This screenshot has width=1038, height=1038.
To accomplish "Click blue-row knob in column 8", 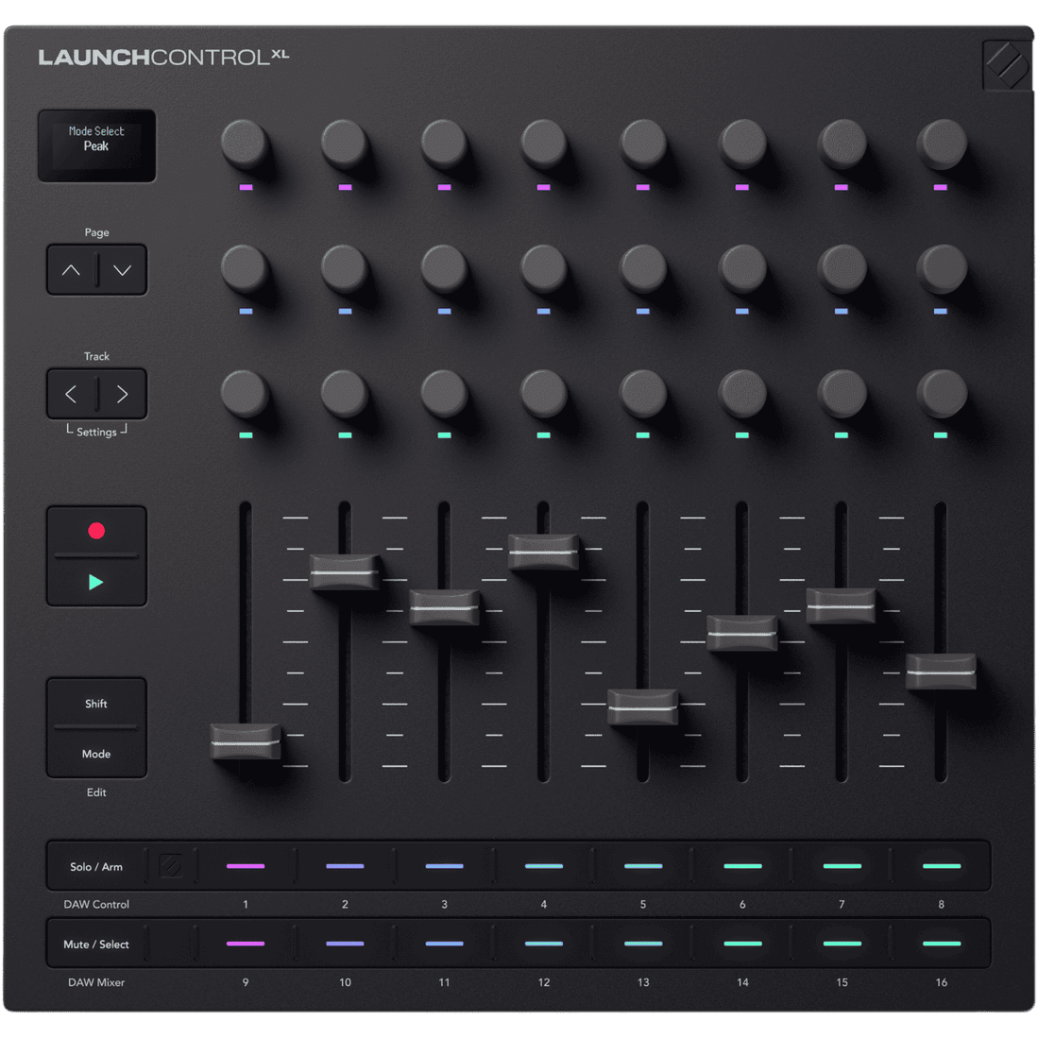I will [942, 268].
